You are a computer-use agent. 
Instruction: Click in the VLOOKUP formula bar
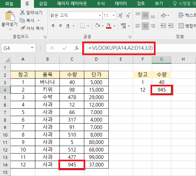140,48
